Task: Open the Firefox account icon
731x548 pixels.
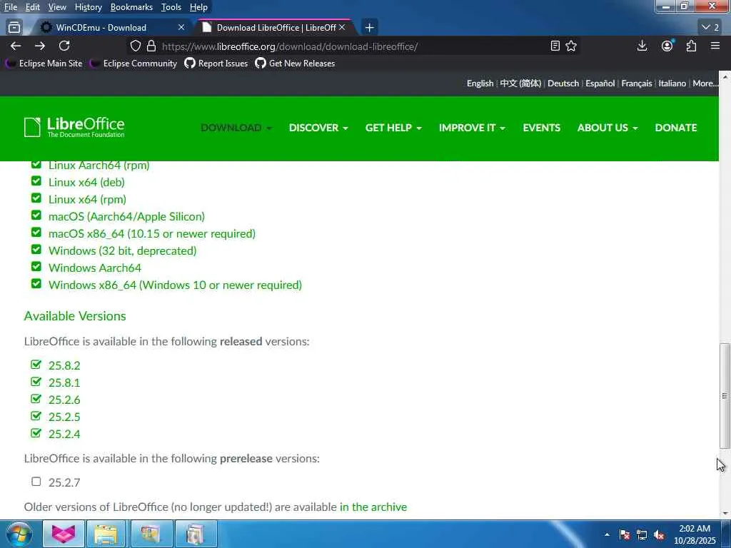Action: (x=667, y=46)
